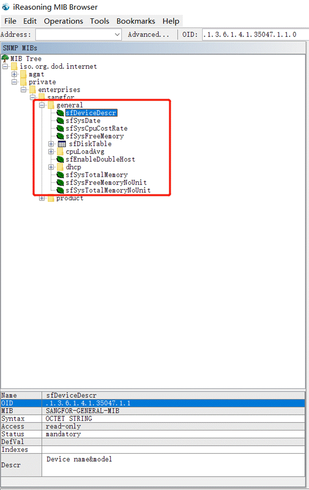Select the cpuLoadAvg tree item
This screenshot has width=309, height=490.
tap(85, 152)
